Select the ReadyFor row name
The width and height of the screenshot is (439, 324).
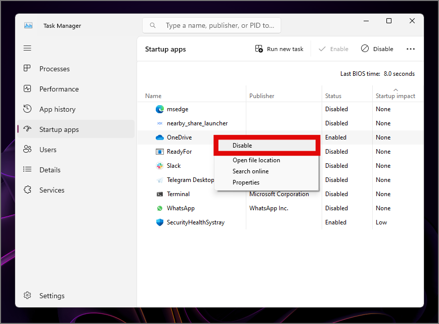[x=179, y=152]
